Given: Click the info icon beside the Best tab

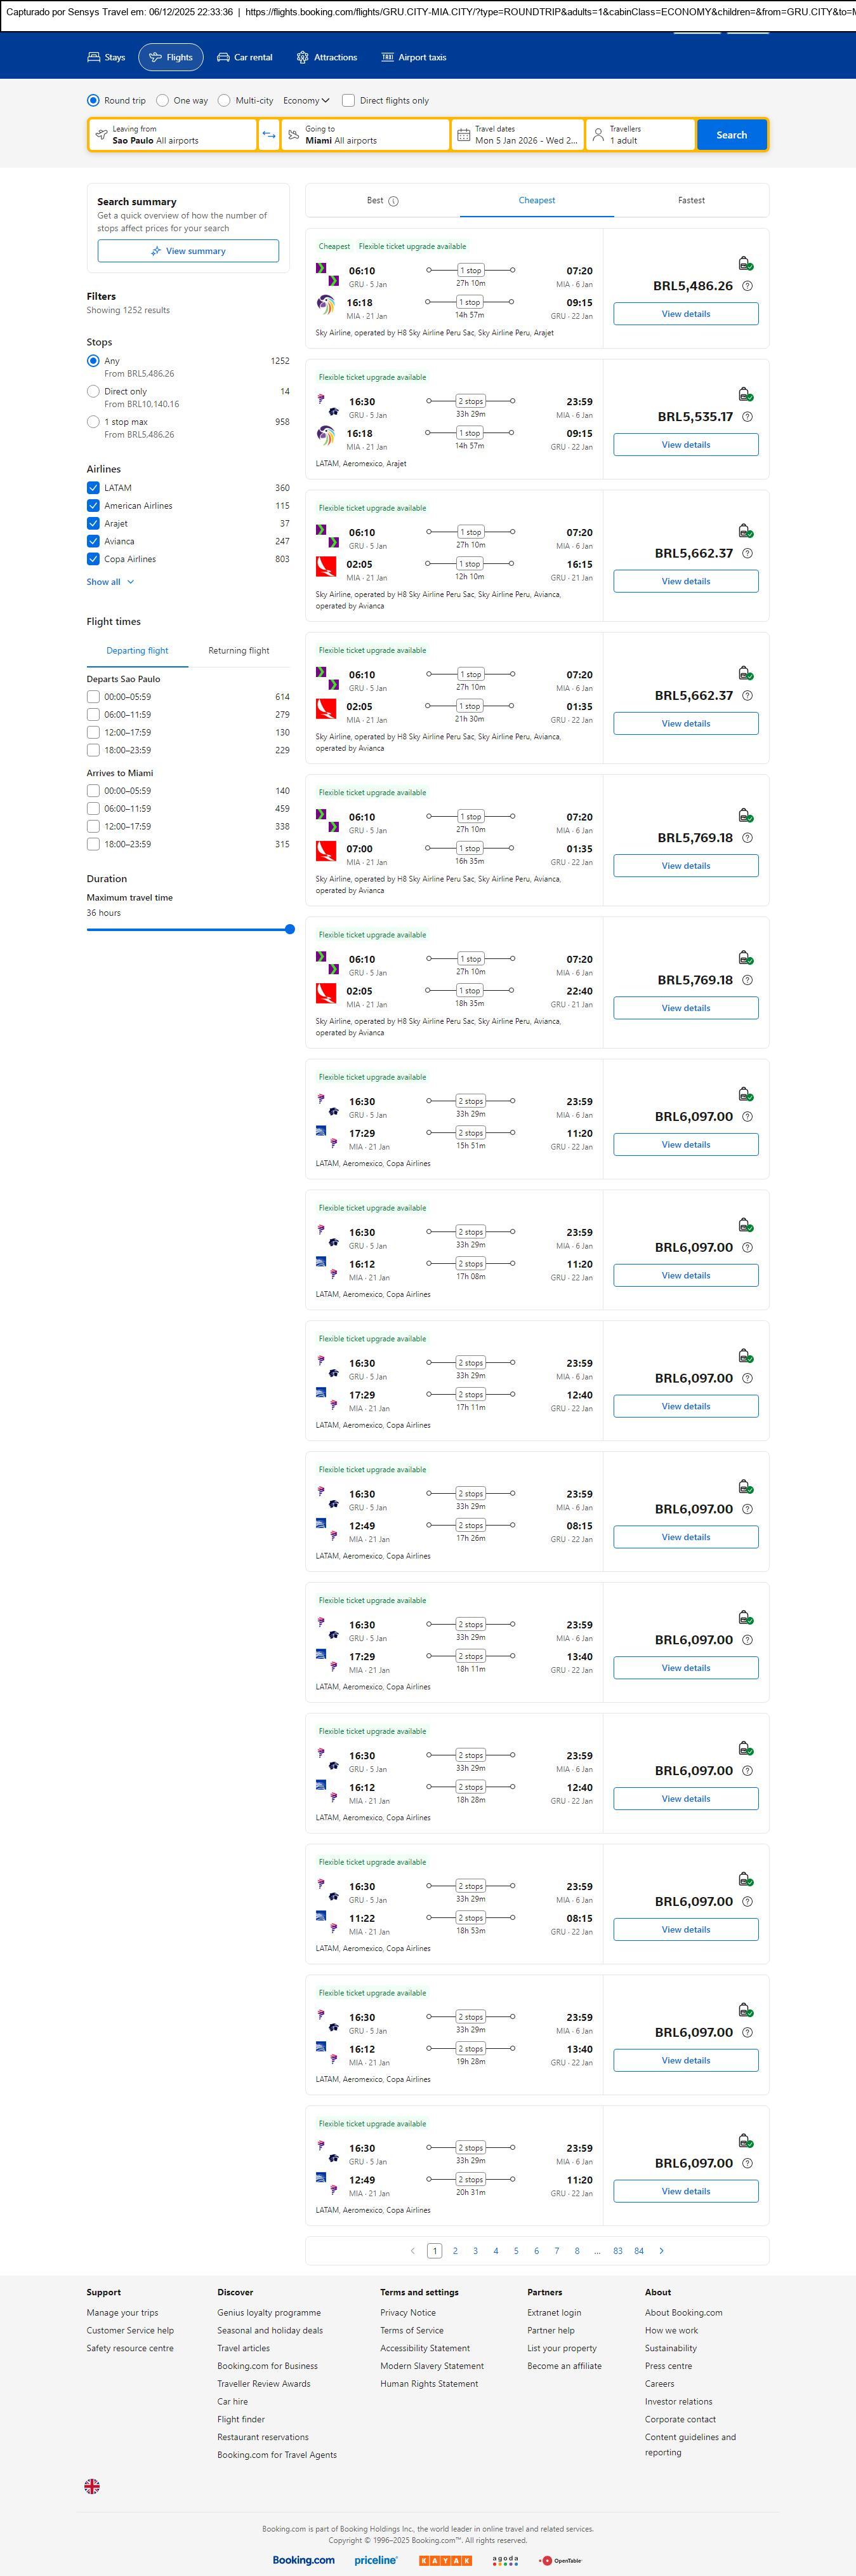Looking at the screenshot, I should (393, 201).
